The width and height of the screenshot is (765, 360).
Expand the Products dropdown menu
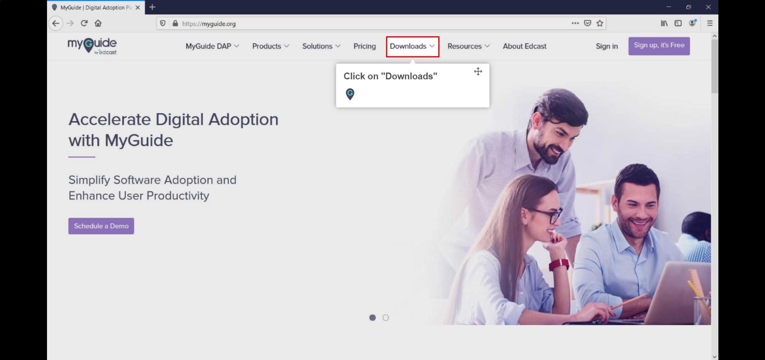[271, 46]
